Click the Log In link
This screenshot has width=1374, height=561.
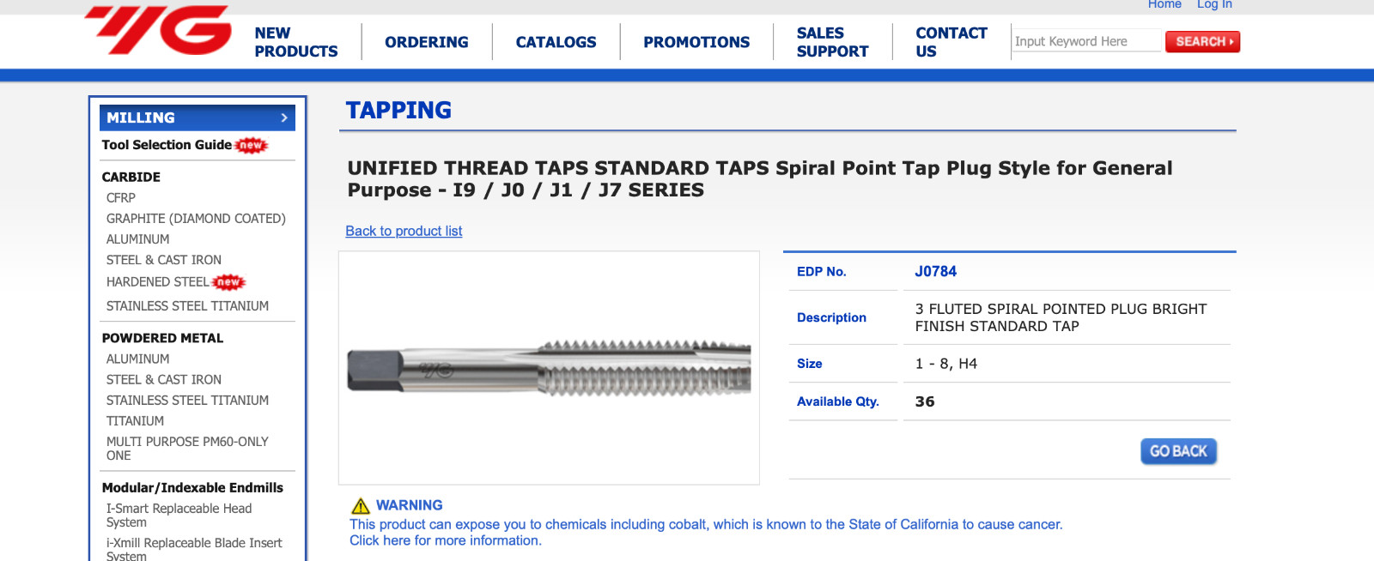1214,4
